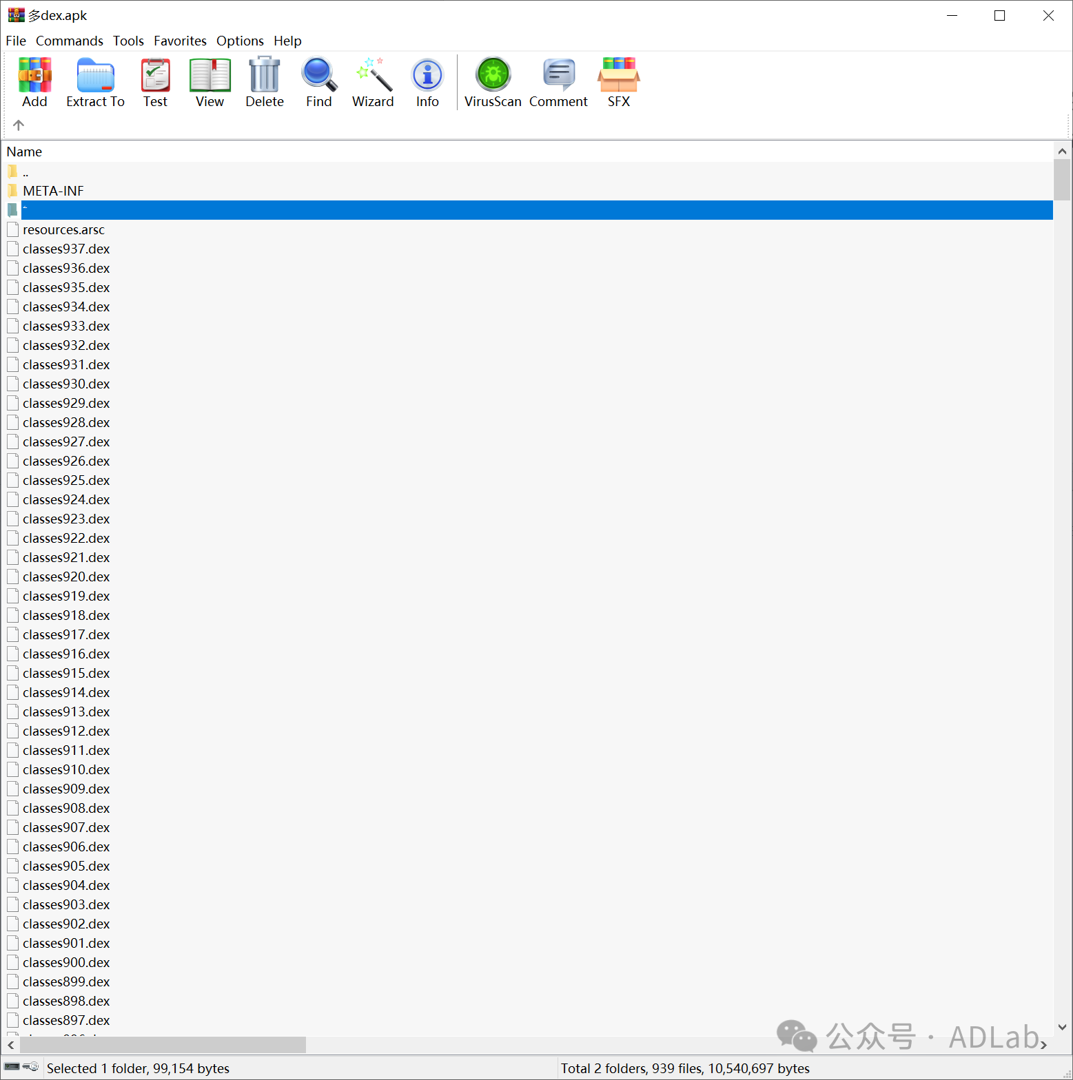Run Test on the archive
Viewport: 1073px width, 1080px height.
tap(155, 82)
